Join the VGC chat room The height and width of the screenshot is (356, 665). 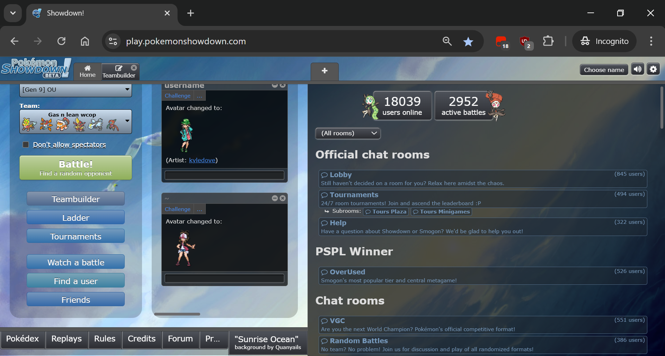click(483, 325)
